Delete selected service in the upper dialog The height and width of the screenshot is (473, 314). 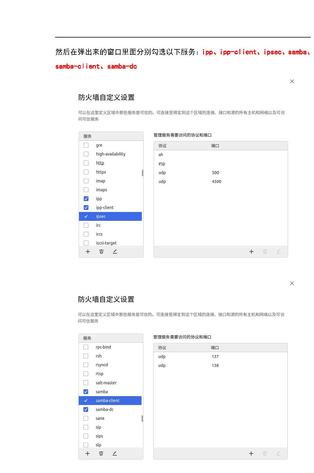101,252
